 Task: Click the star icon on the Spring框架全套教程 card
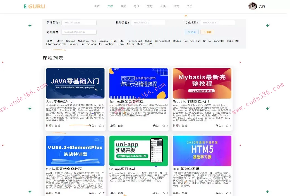[x=164, y=126]
